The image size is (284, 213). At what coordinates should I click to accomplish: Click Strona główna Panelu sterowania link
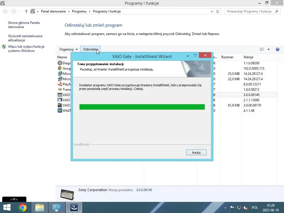(x=24, y=25)
